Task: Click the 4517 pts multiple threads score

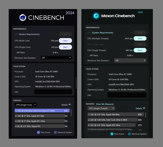Action: [x=129, y=39]
